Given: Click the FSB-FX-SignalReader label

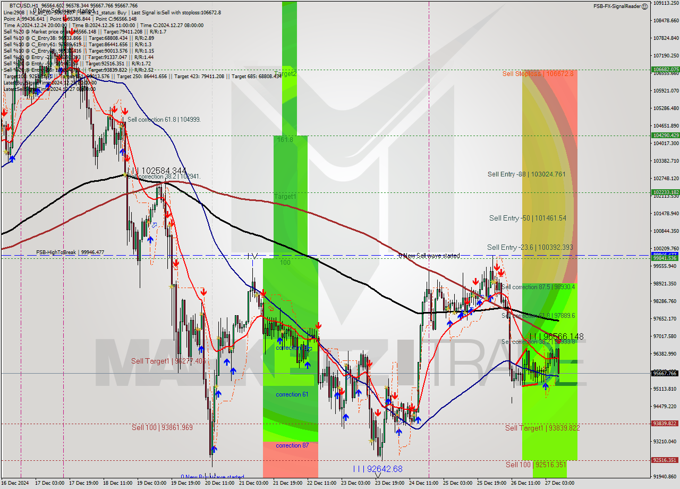Looking at the screenshot, I should pyautogui.click(x=617, y=6).
